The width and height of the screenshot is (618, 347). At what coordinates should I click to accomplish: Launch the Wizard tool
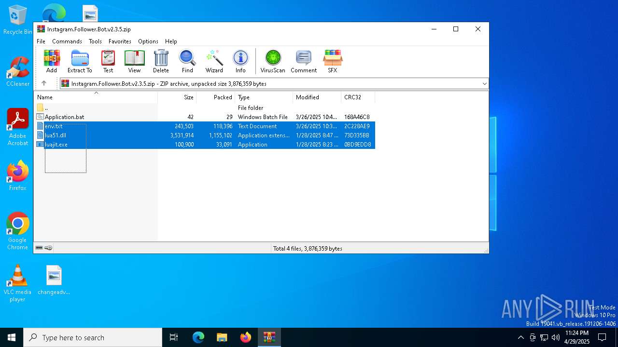(214, 61)
